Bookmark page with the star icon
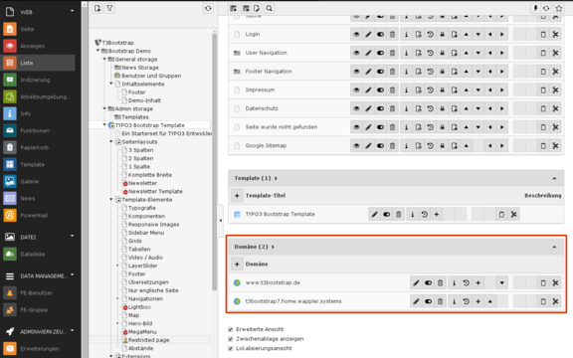The width and height of the screenshot is (573, 358). [x=559, y=8]
